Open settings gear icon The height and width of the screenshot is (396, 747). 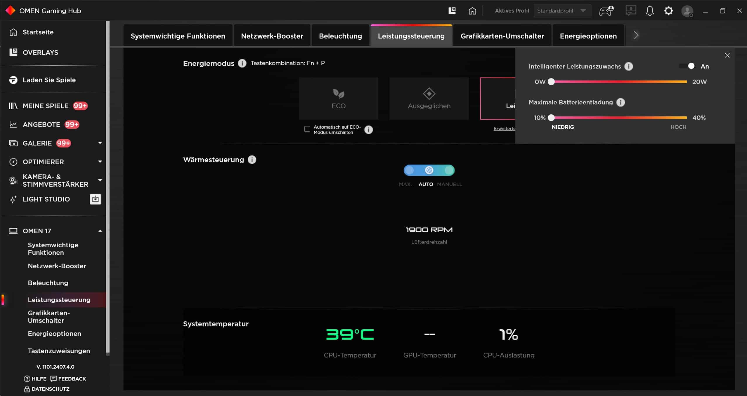click(668, 11)
